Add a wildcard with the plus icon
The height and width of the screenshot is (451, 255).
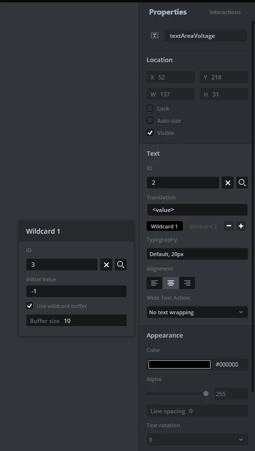click(x=241, y=226)
